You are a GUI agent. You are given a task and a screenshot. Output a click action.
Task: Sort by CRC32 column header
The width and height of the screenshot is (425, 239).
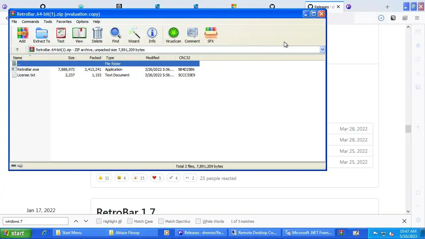click(188, 58)
